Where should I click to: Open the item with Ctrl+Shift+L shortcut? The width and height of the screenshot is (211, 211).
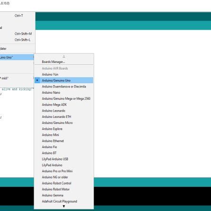(17, 40)
